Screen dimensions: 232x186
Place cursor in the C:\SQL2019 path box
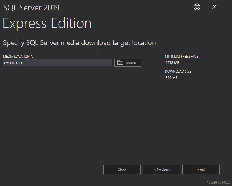(x=57, y=62)
